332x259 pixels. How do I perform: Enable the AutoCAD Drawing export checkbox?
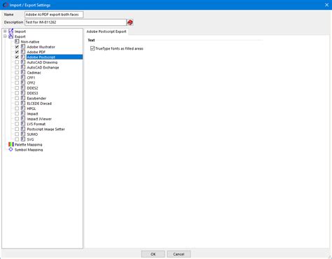tap(17, 62)
